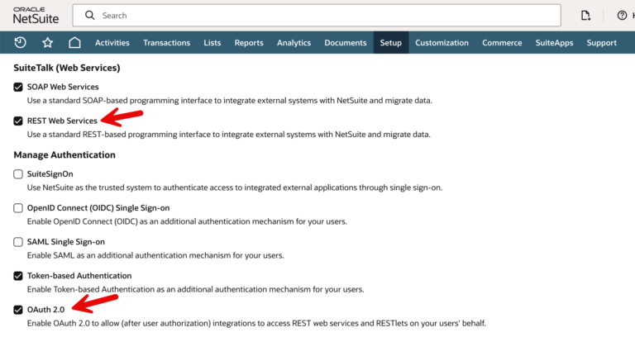The image size is (635, 337).
Task: Open the Documents menu
Action: [x=345, y=42]
